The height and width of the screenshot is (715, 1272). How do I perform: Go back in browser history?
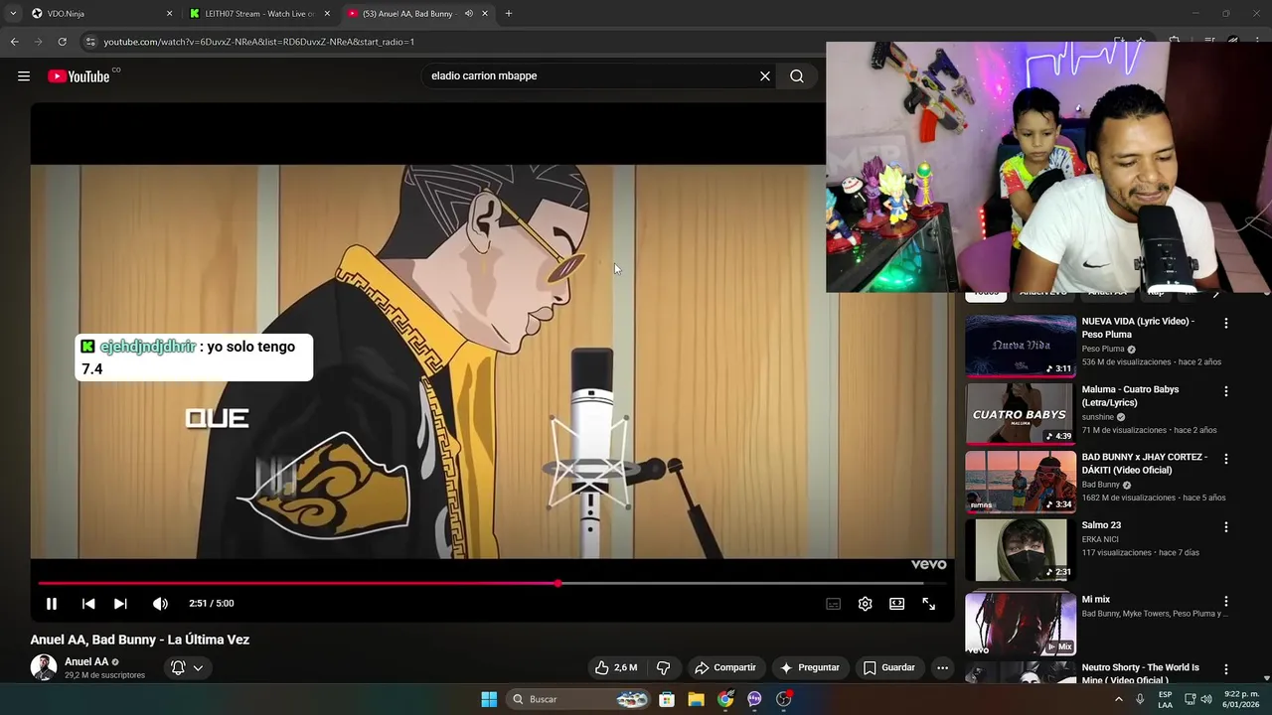(15, 42)
